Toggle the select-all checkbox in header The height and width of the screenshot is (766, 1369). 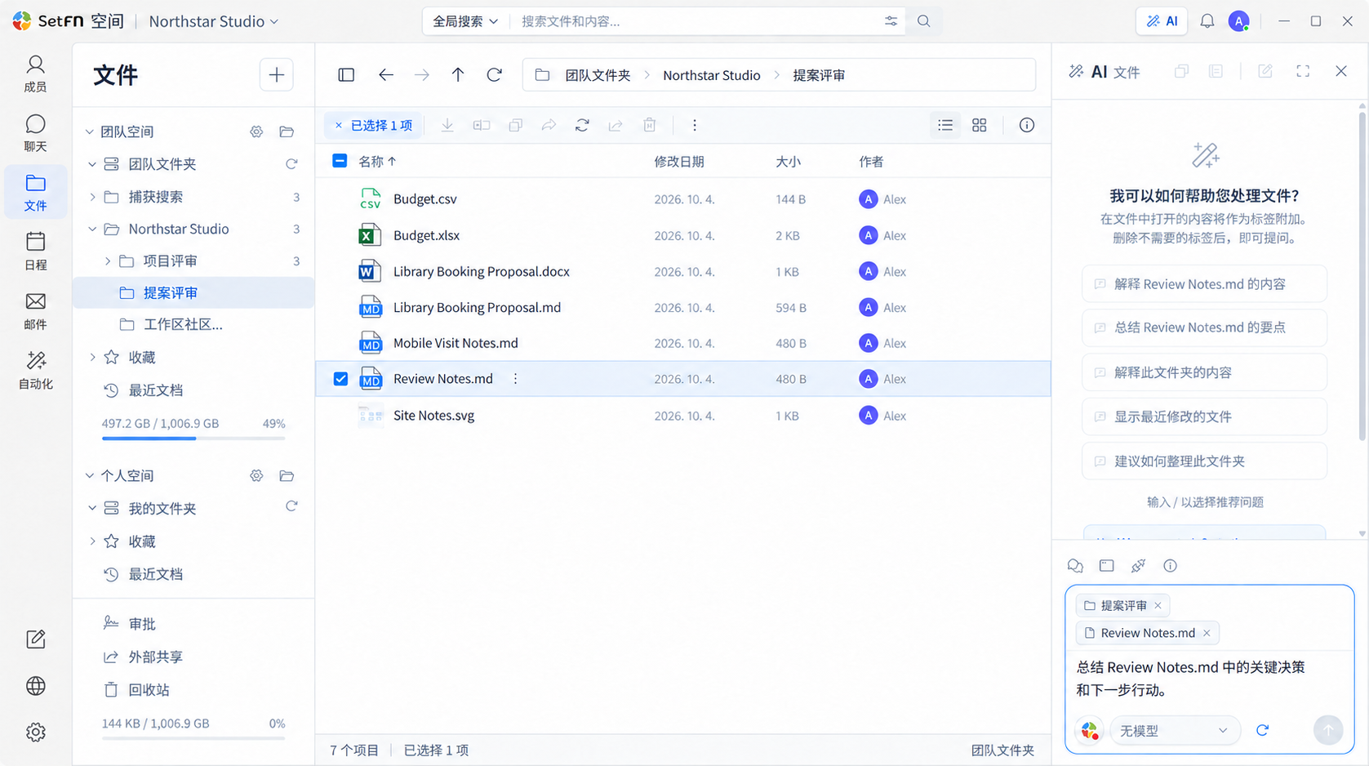pyautogui.click(x=340, y=161)
